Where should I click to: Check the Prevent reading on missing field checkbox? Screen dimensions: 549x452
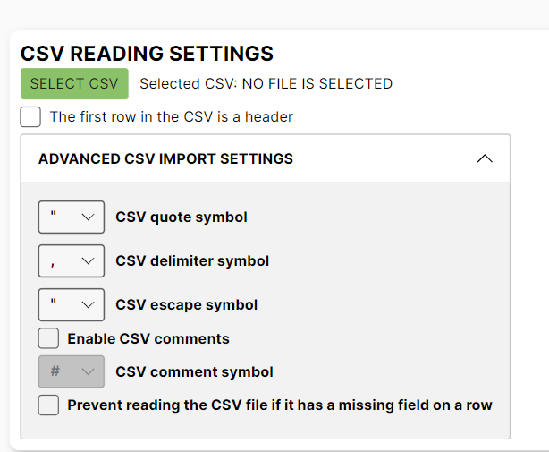[x=48, y=405]
